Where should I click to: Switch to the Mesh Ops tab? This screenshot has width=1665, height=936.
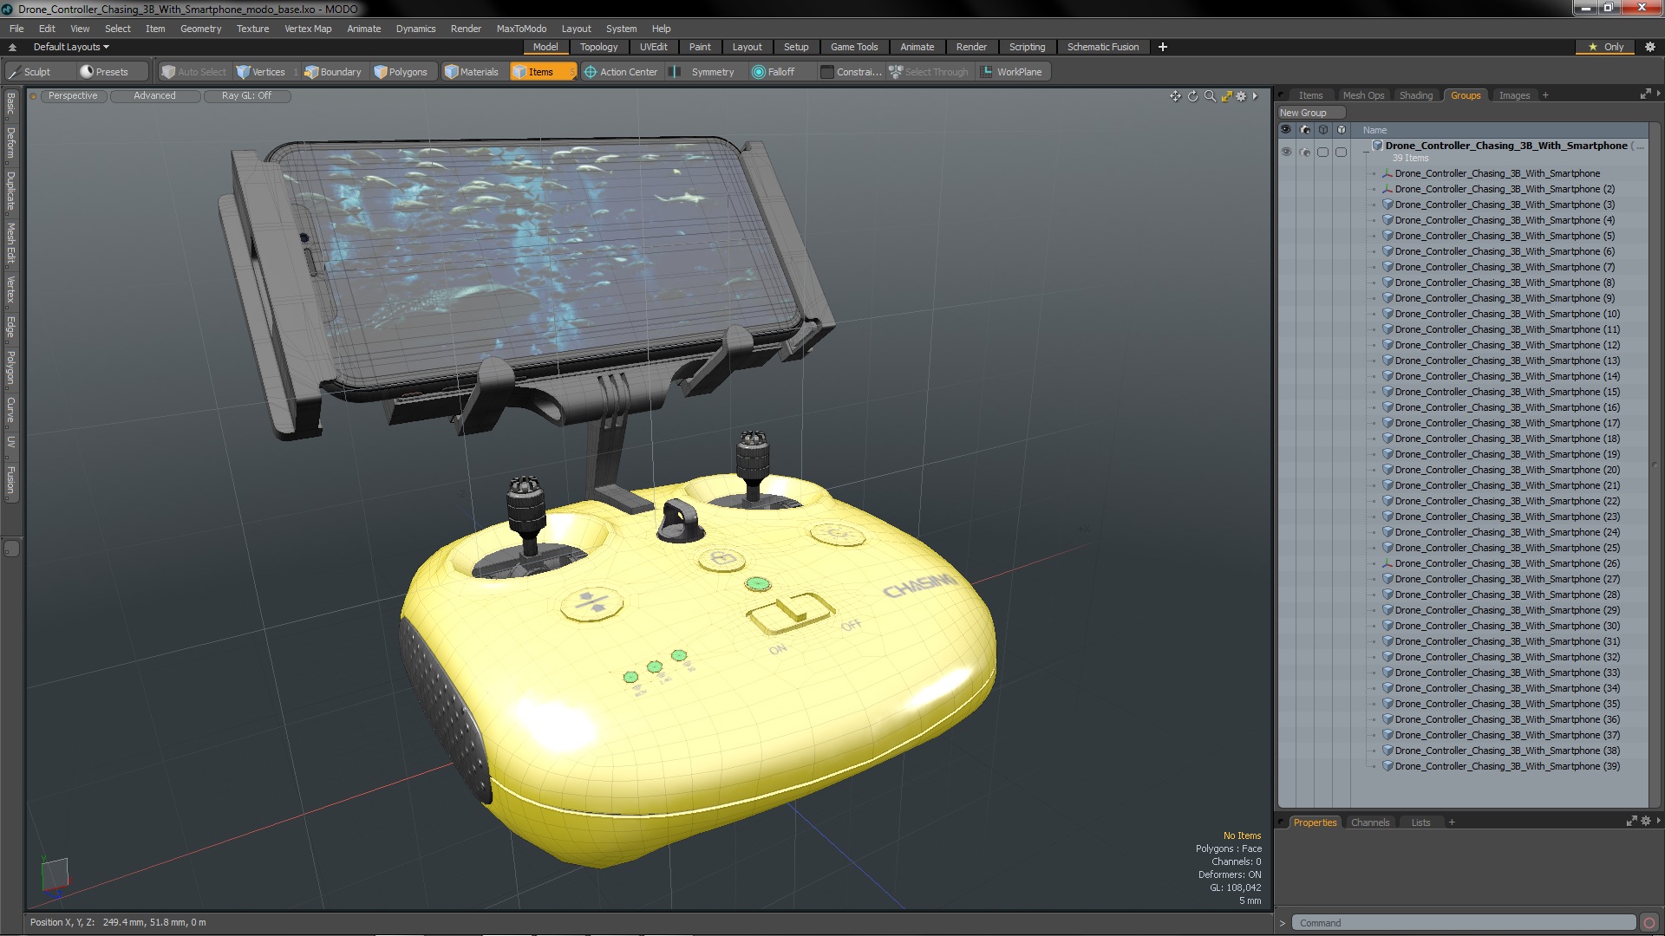(x=1363, y=95)
